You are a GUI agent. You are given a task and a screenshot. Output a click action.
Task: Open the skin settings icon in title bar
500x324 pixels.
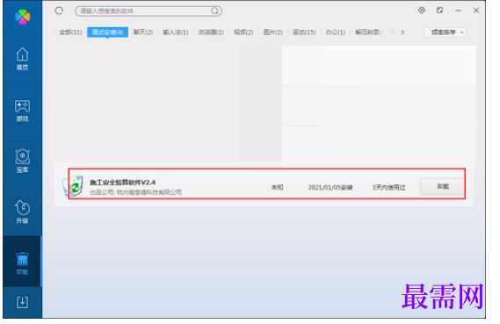tap(422, 11)
